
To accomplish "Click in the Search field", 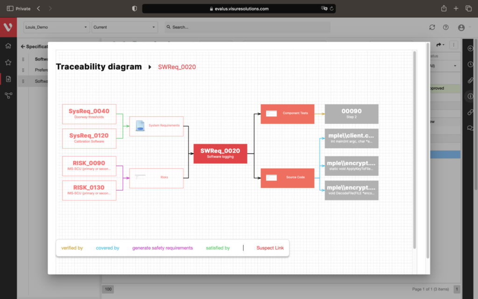I will click(x=247, y=27).
